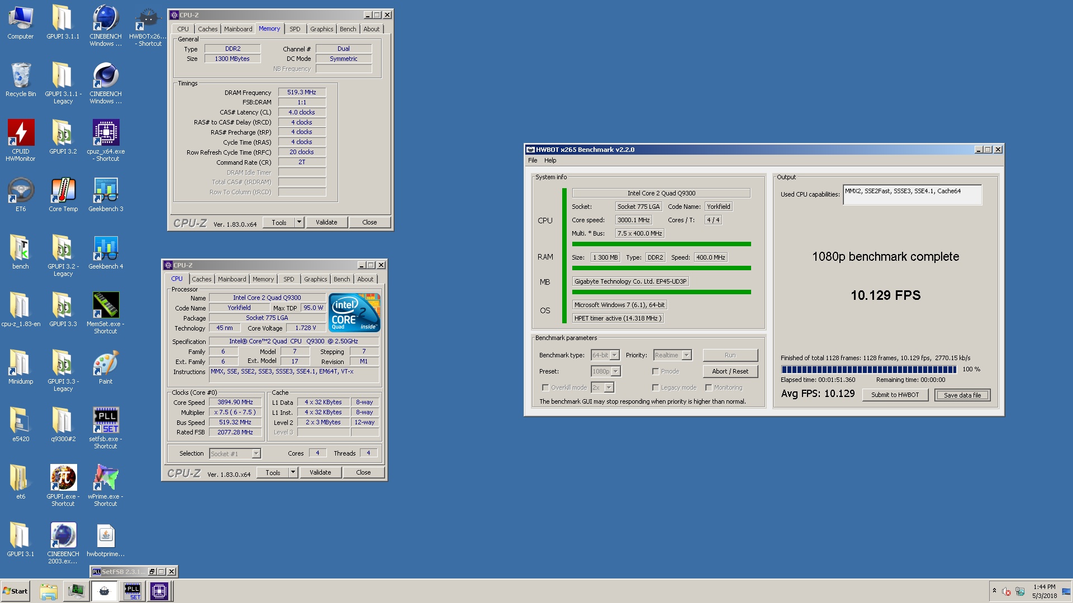Screen dimensions: 1073x603
Task: Click Submit to HWBOT button
Action: point(895,395)
